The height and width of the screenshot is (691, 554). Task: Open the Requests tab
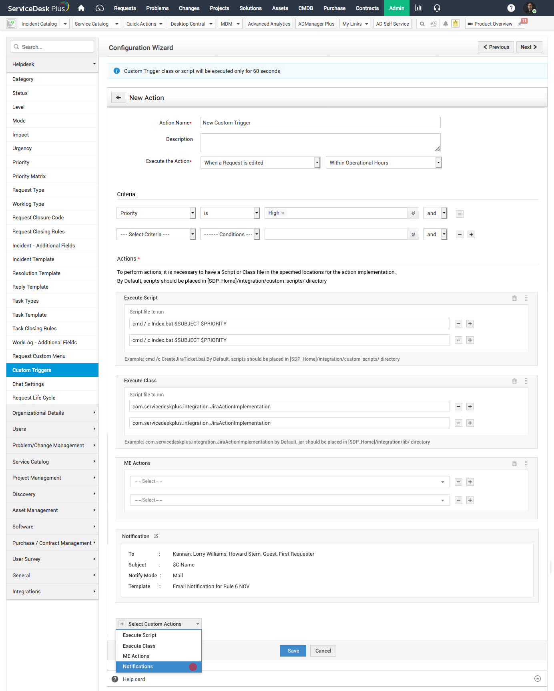pos(125,8)
